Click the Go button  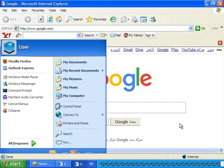200,28
